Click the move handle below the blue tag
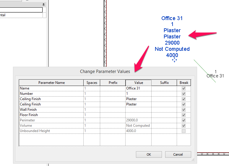Image resolution: width=229 pixels, height=166 pixels. [174, 60]
